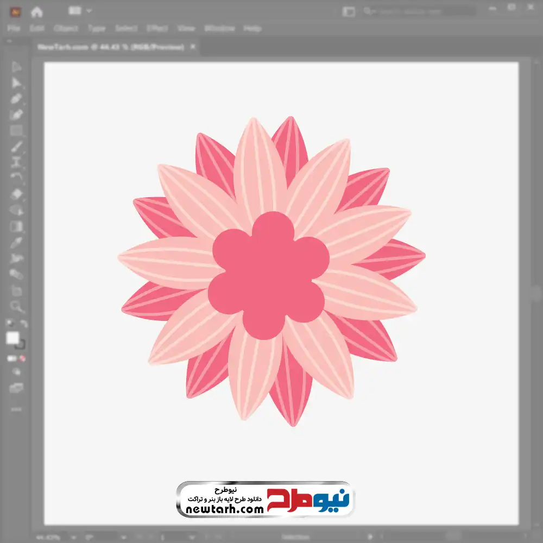
Task: Go to the Home screen icon
Action: coord(36,11)
